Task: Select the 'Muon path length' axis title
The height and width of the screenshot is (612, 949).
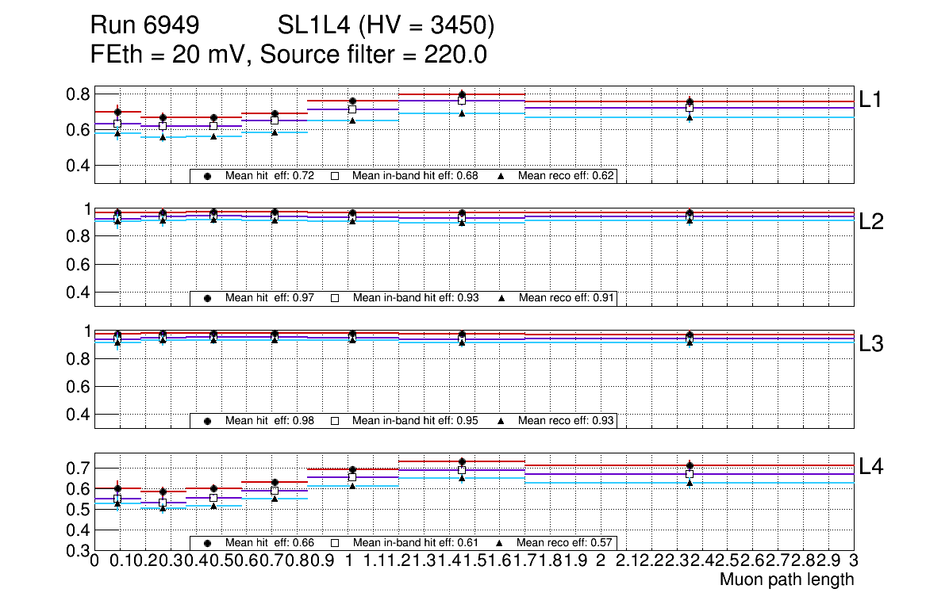Action: tap(786, 579)
